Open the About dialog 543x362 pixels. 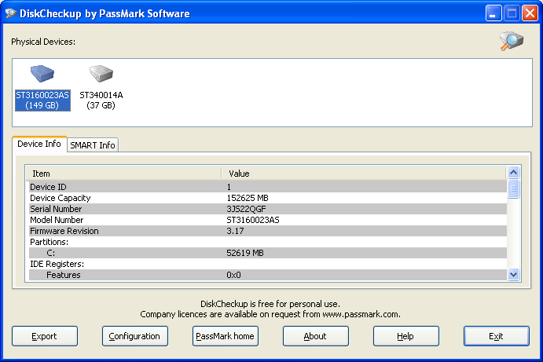pyautogui.click(x=316, y=336)
